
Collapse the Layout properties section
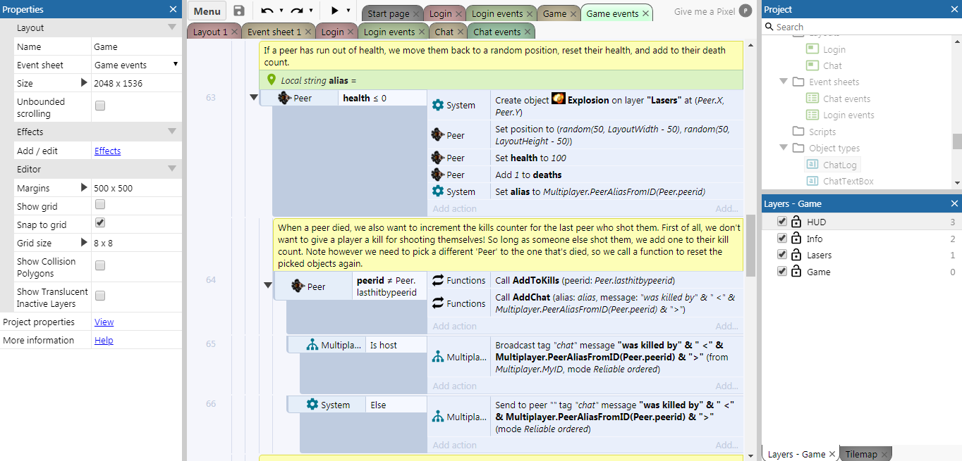tap(172, 27)
